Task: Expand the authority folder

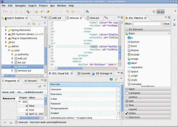Action: click(12, 54)
